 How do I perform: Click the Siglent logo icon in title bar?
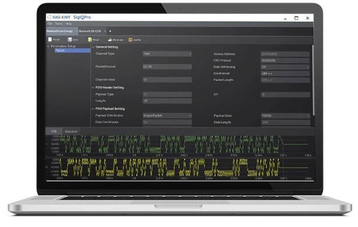[49, 17]
